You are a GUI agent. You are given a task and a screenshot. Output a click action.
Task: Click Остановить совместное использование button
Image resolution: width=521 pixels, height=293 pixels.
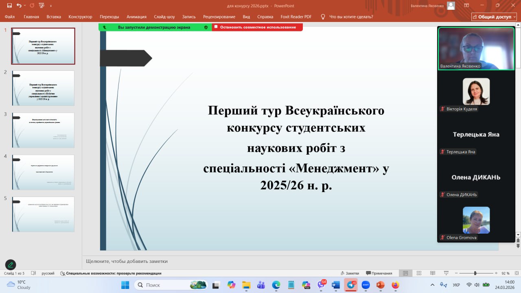[x=258, y=27]
